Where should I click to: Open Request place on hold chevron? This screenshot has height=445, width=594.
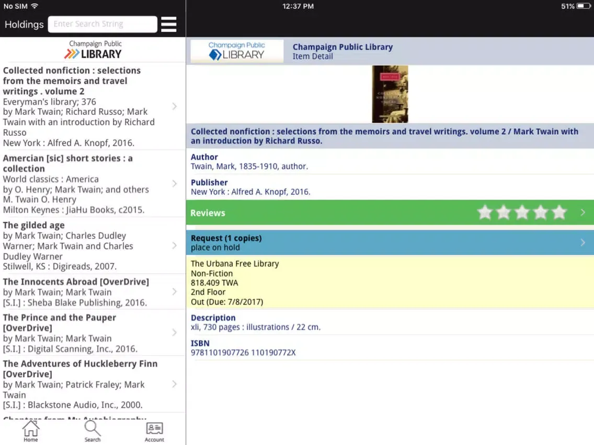582,242
